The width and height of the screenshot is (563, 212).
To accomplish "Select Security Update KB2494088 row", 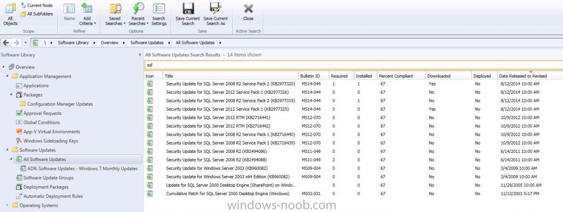I will point(353,159).
